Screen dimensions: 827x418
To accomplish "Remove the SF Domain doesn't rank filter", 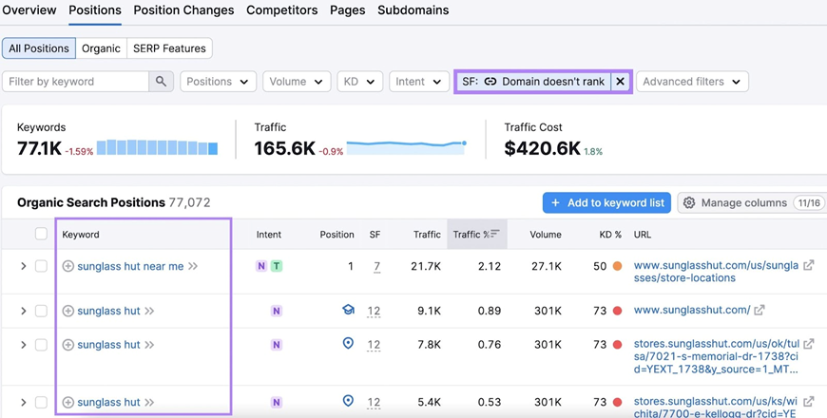I will [620, 82].
